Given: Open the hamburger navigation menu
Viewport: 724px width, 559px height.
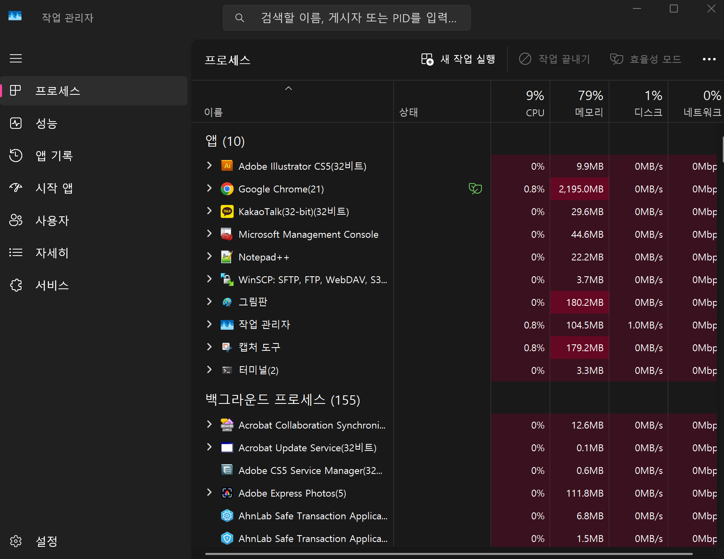Looking at the screenshot, I should click(16, 58).
